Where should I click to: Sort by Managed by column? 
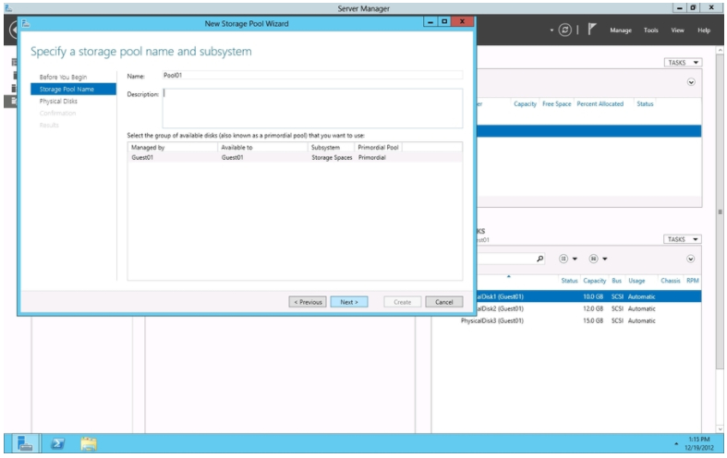tap(173, 148)
